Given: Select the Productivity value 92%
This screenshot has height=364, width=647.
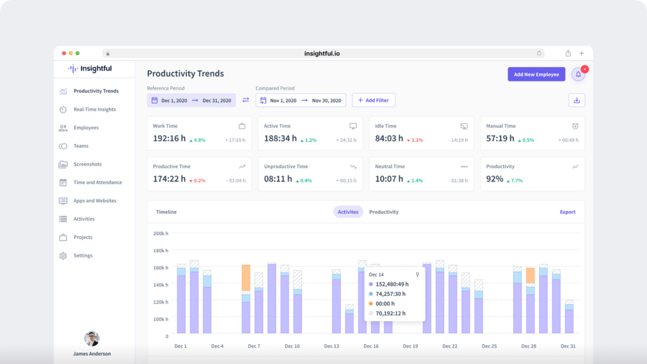Looking at the screenshot, I should pos(494,179).
